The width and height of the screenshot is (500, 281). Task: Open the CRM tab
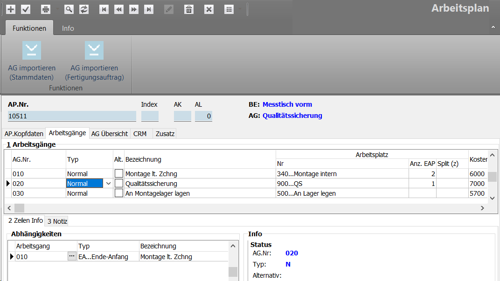pyautogui.click(x=140, y=134)
